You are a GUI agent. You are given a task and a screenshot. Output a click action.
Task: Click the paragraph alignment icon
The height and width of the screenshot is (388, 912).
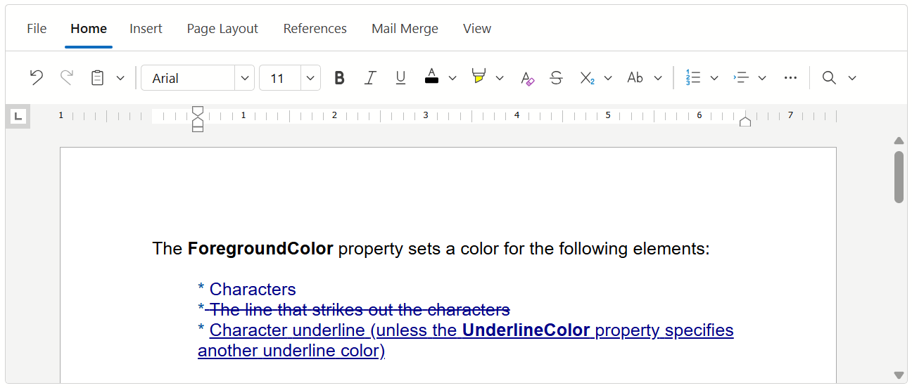tap(741, 78)
